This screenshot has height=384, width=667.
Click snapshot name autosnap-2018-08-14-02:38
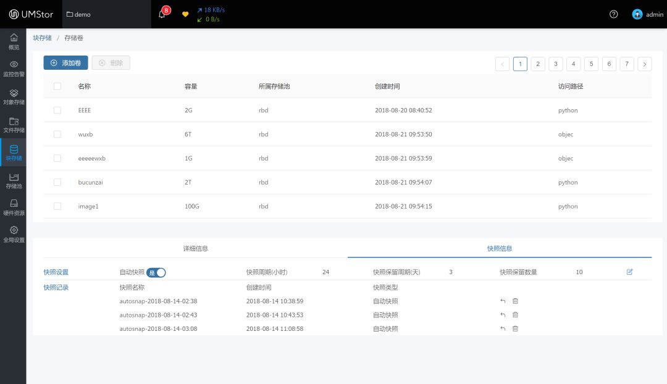pos(158,301)
